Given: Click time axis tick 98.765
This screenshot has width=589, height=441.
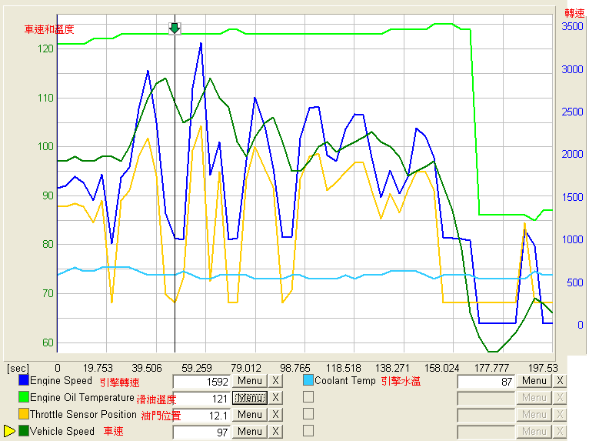Looking at the screenshot, I should pyautogui.click(x=295, y=368).
